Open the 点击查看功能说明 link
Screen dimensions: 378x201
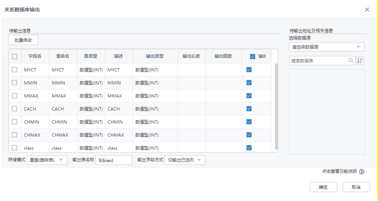(339, 172)
